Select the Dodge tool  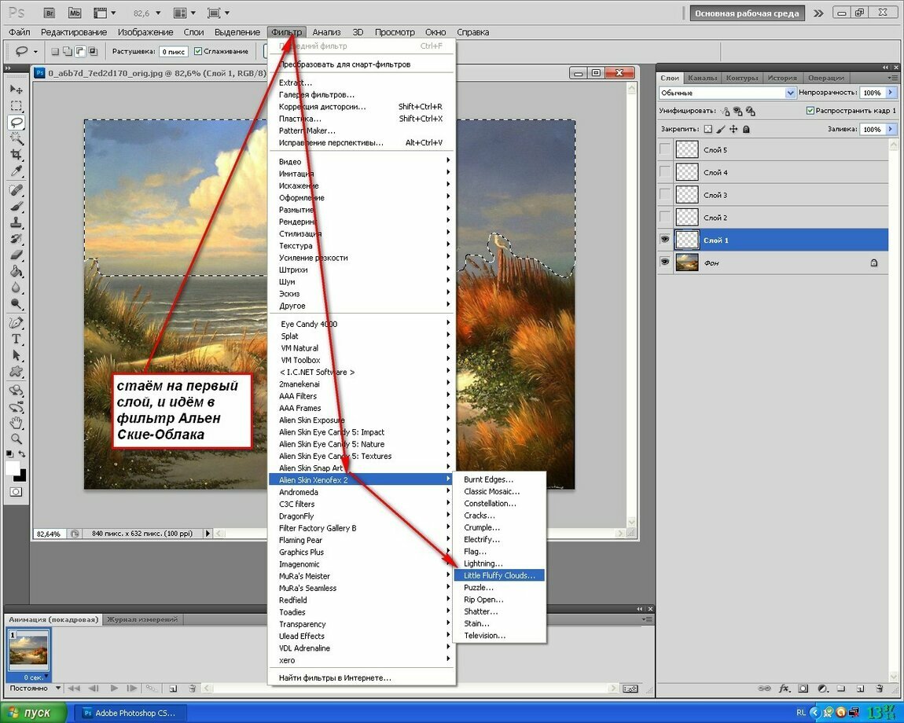17,304
